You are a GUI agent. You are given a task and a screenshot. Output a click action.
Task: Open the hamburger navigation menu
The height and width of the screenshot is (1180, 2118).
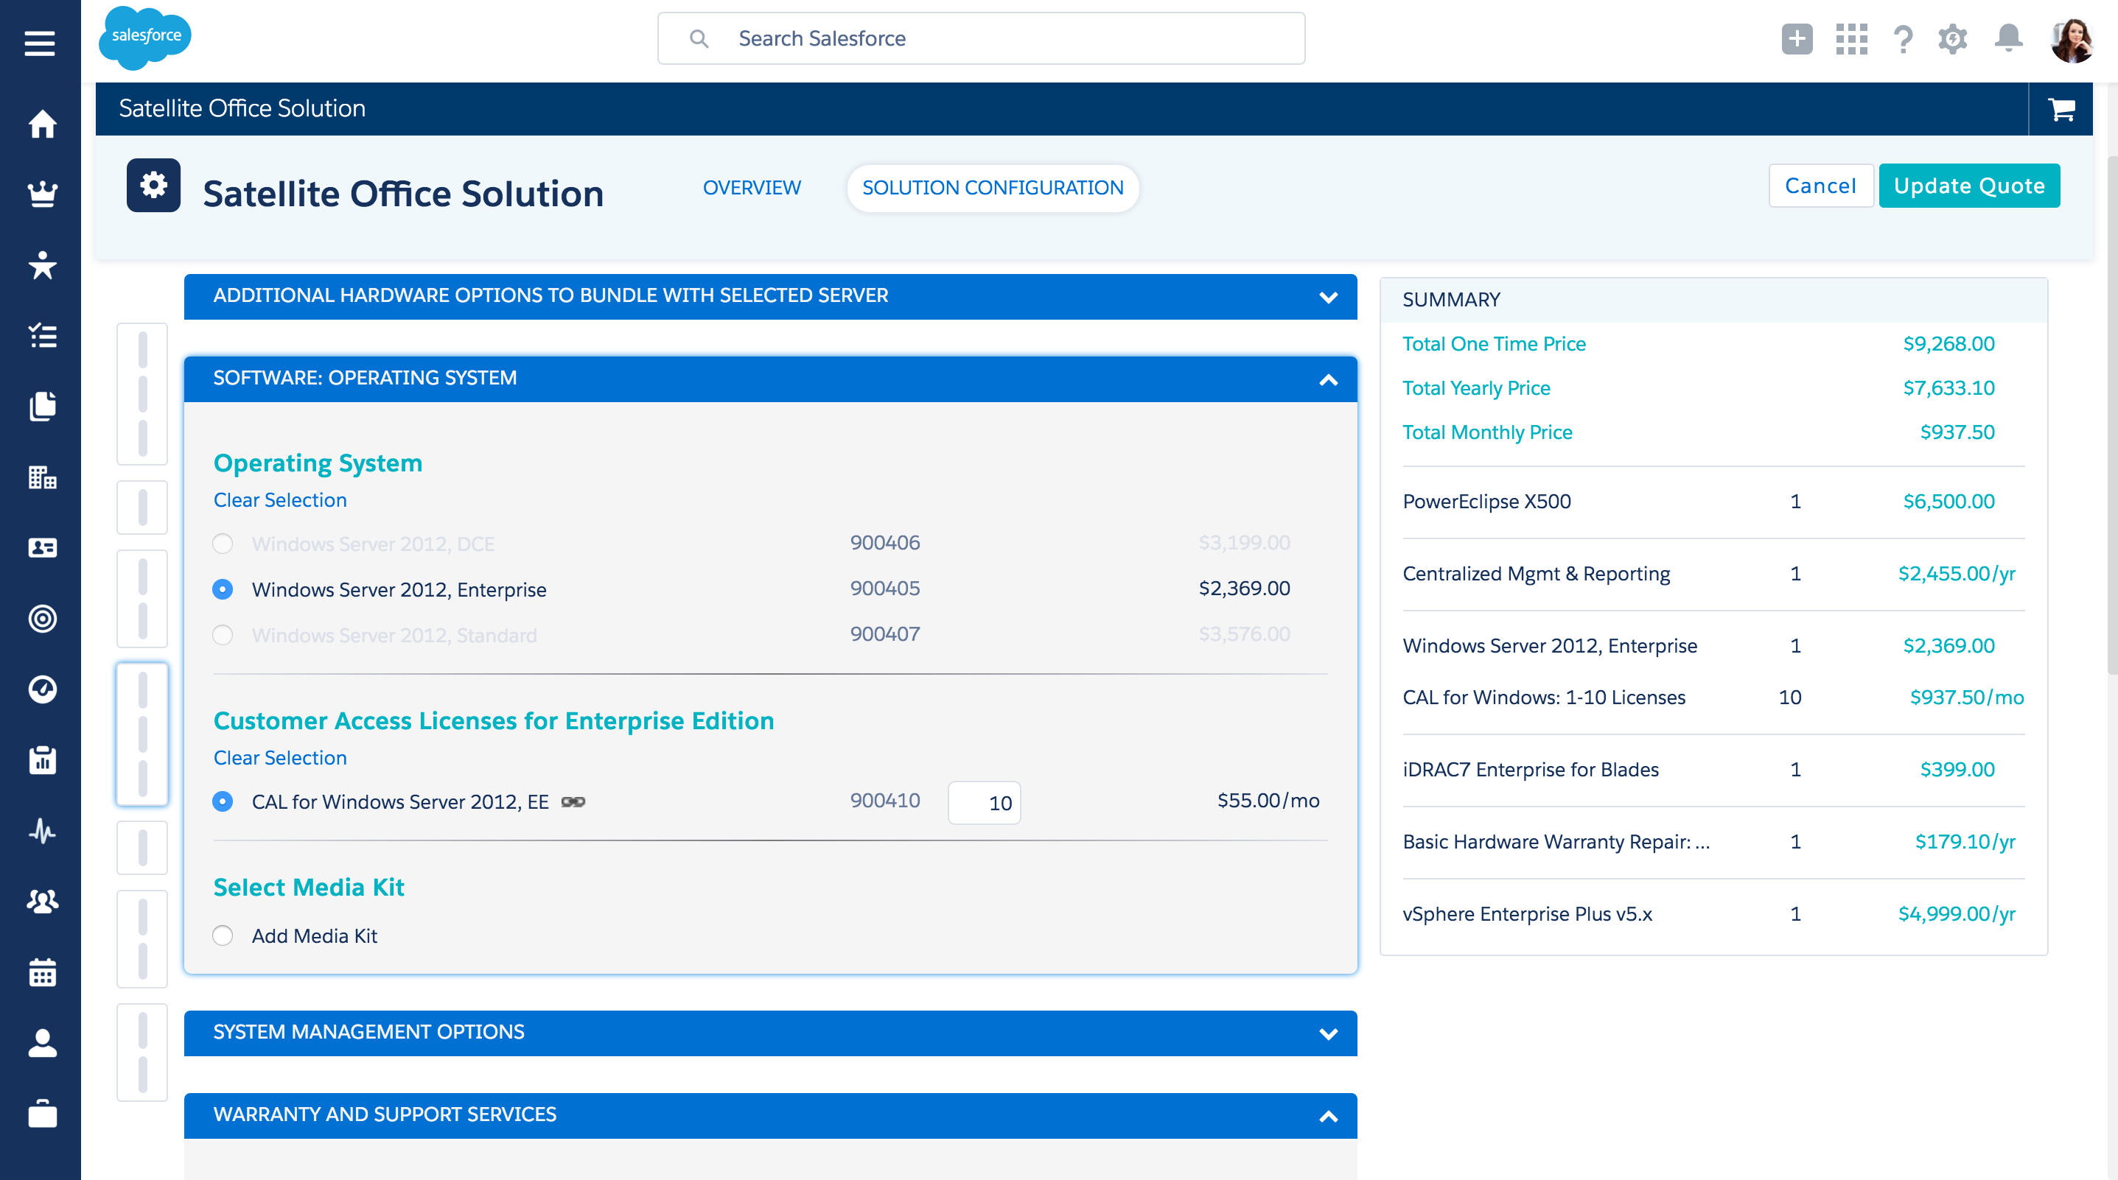click(x=40, y=43)
